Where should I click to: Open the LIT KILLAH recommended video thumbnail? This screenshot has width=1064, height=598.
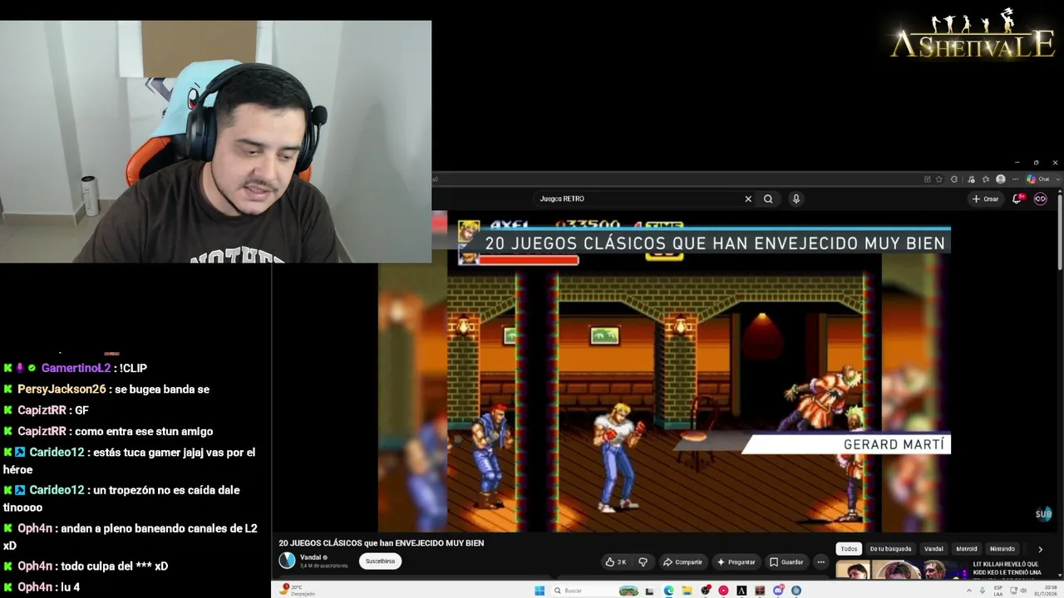pyautogui.click(x=903, y=571)
